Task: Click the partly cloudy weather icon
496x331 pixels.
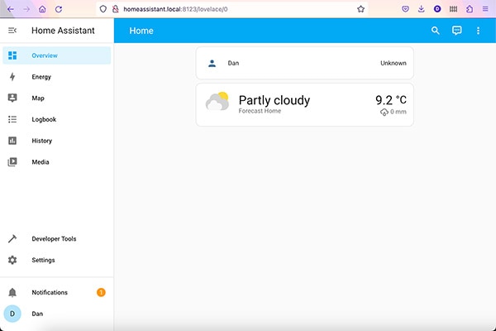Action: [217, 101]
